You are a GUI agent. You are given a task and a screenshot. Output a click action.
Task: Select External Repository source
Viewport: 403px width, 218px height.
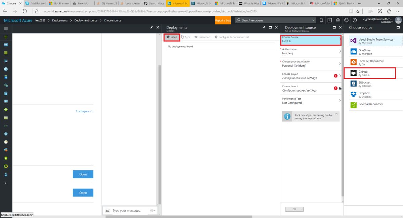click(376, 105)
